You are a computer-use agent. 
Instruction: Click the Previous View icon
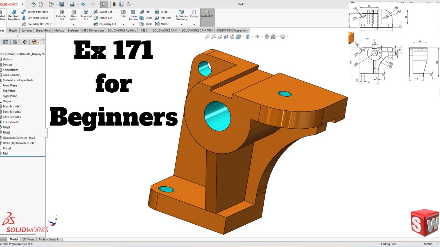tap(220, 37)
